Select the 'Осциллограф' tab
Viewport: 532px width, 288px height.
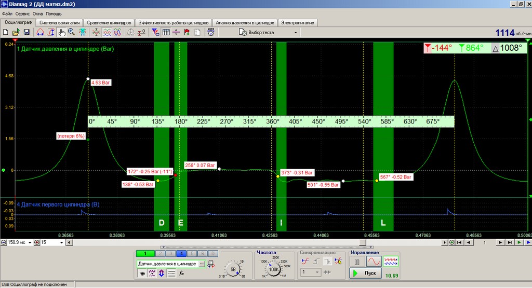tap(18, 22)
